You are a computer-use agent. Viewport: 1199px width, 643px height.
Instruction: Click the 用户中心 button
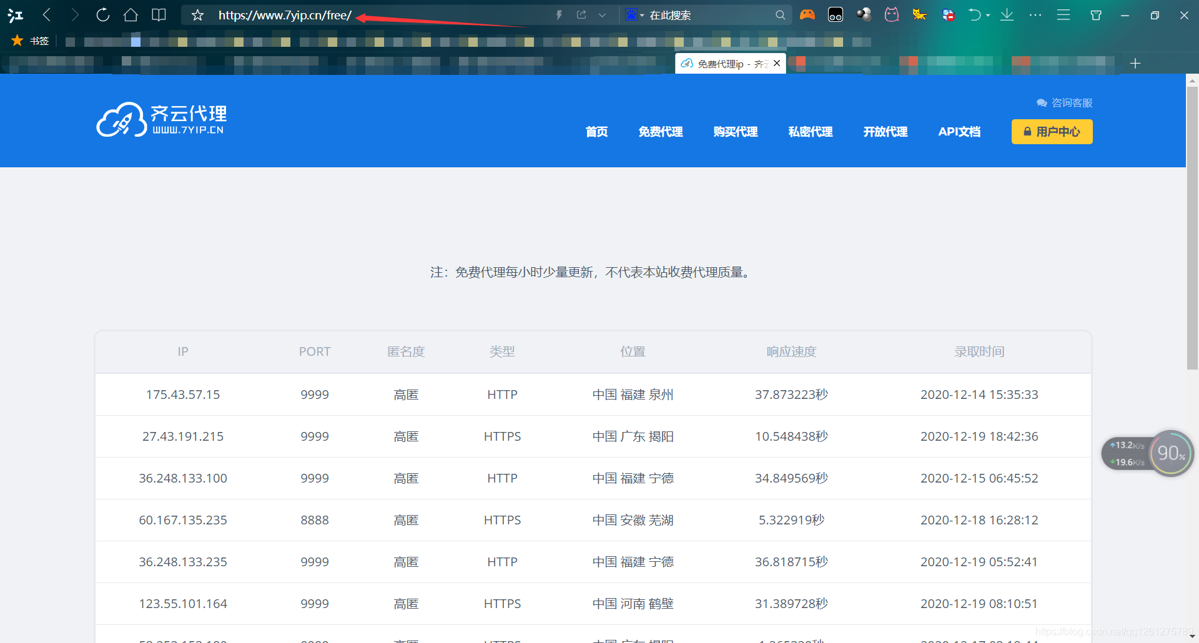click(x=1052, y=132)
